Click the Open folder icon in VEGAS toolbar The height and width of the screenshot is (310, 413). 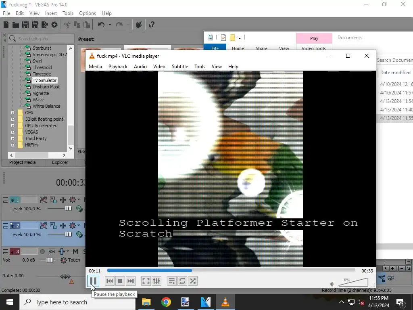tap(16, 25)
